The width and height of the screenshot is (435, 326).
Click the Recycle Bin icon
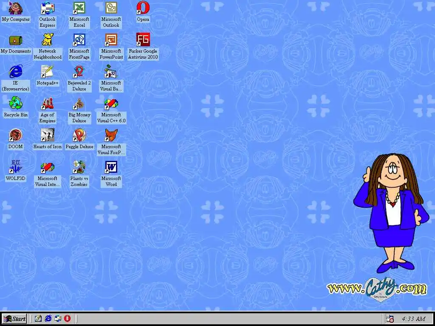point(16,104)
